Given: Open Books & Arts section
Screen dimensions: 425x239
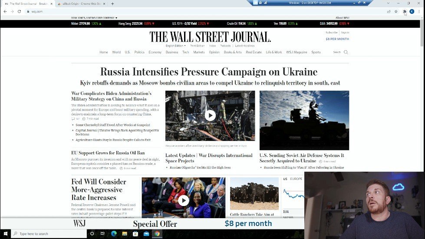Looking at the screenshot, I should coord(233,52).
